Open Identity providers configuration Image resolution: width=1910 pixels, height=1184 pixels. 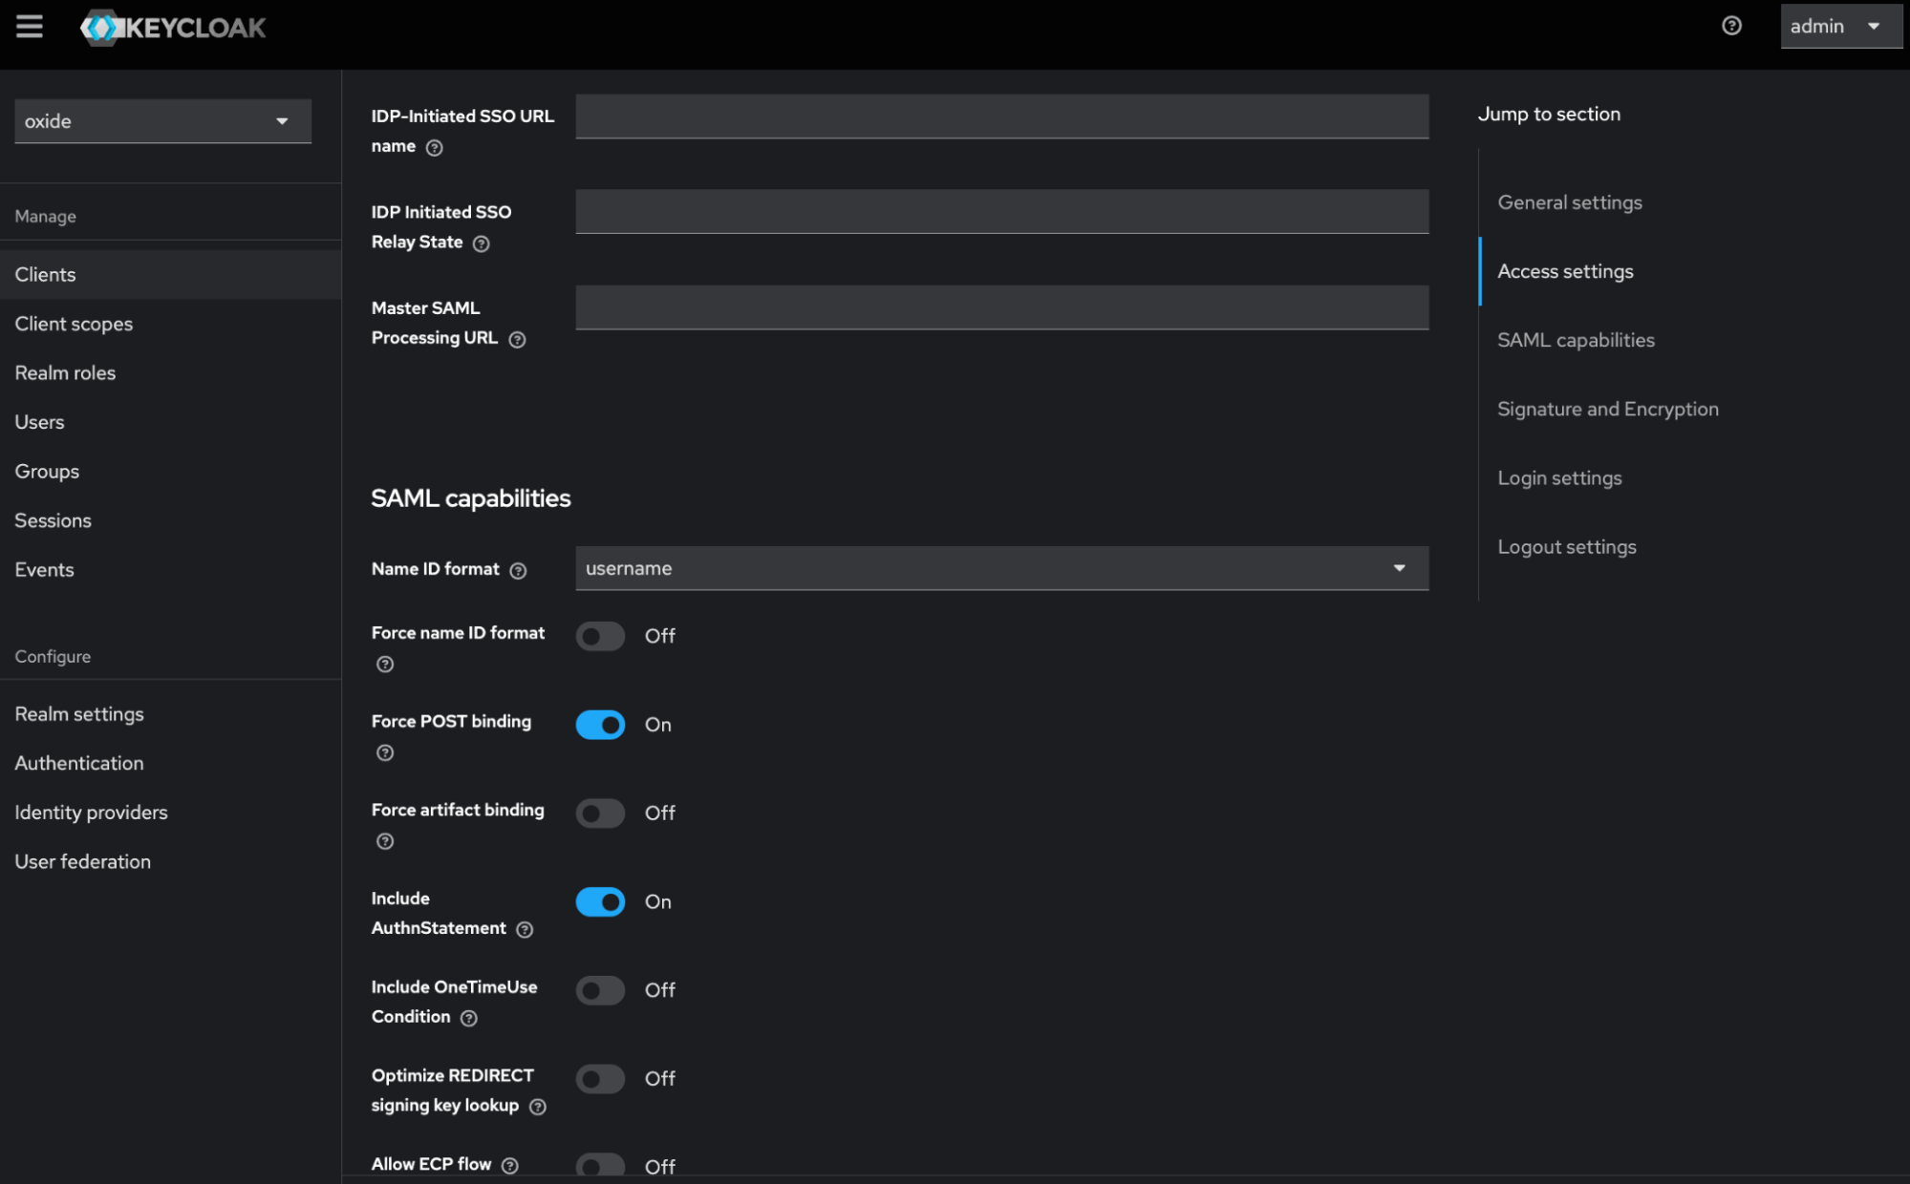pos(90,812)
